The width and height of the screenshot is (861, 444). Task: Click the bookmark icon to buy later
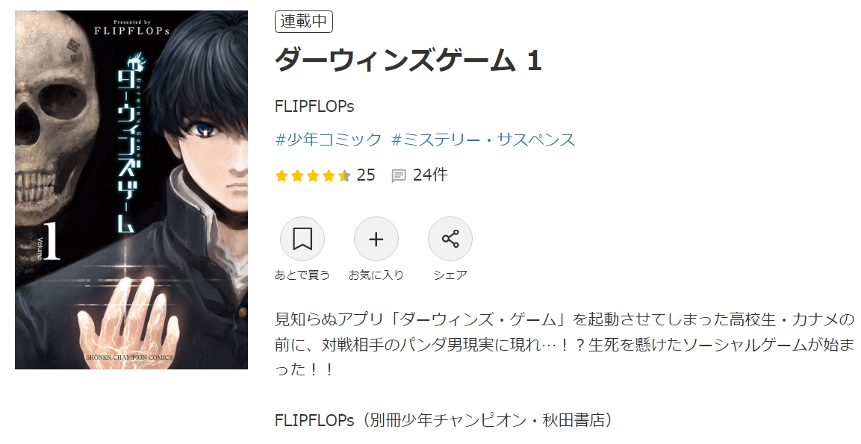302,240
